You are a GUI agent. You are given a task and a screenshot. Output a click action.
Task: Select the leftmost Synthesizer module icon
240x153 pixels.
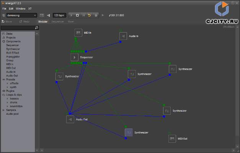(59, 76)
